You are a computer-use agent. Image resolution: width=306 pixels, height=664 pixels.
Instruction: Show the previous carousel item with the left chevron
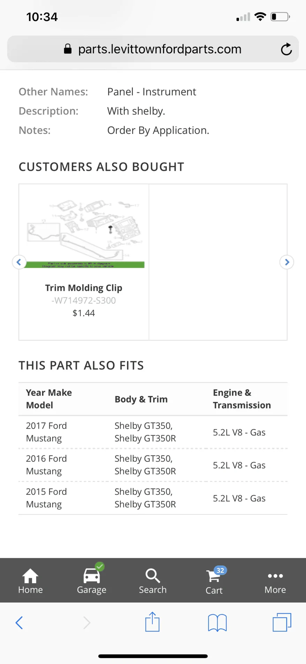point(19,262)
